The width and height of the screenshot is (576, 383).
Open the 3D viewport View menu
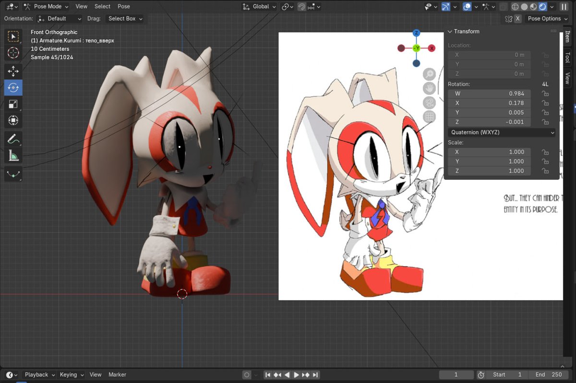click(81, 7)
